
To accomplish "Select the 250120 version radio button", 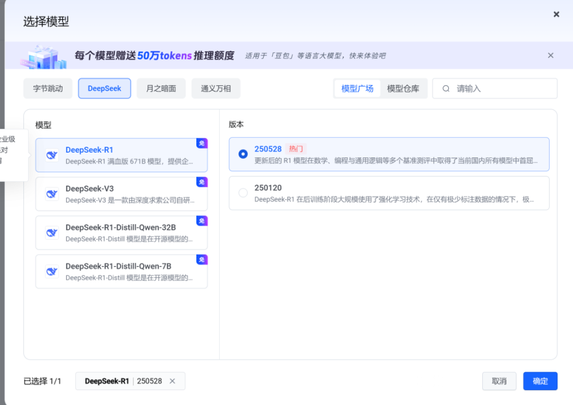I will 243,193.
